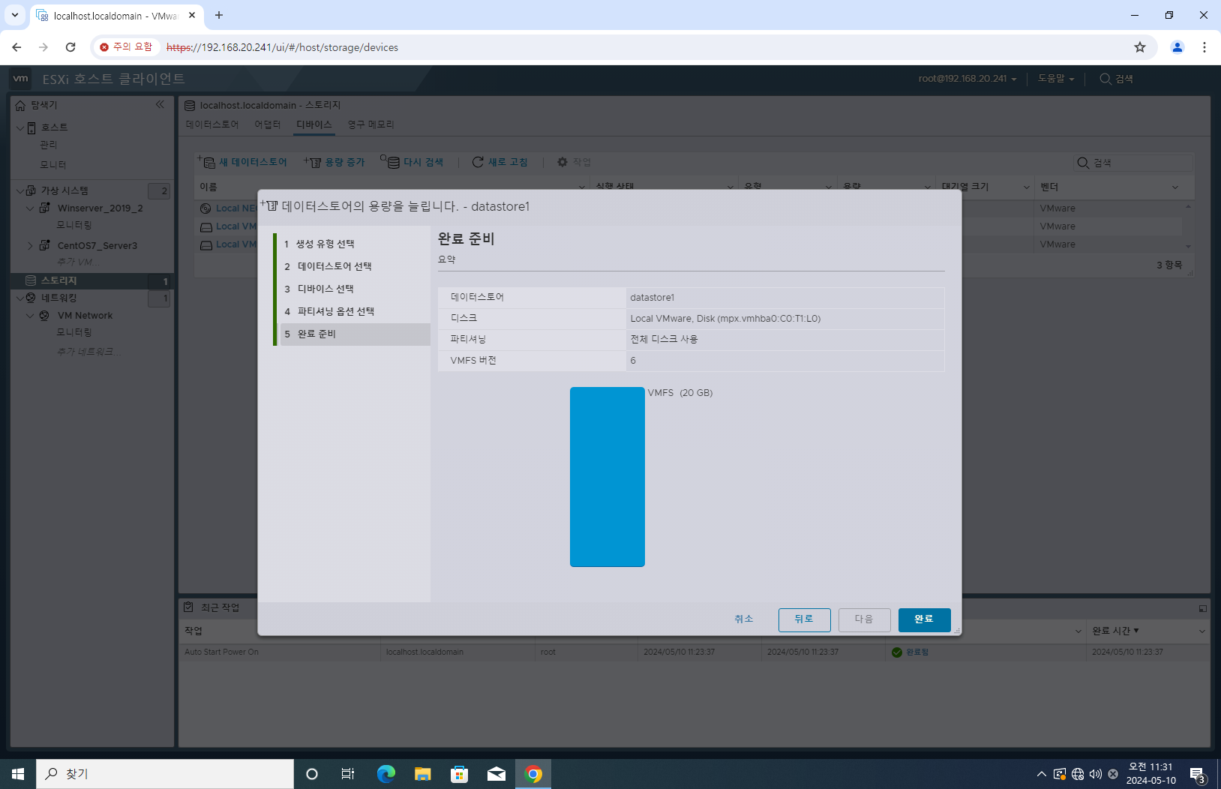Viewport: 1221px width, 789px height.
Task: Collapse the 가상 시스템 tree node
Action: (x=20, y=190)
